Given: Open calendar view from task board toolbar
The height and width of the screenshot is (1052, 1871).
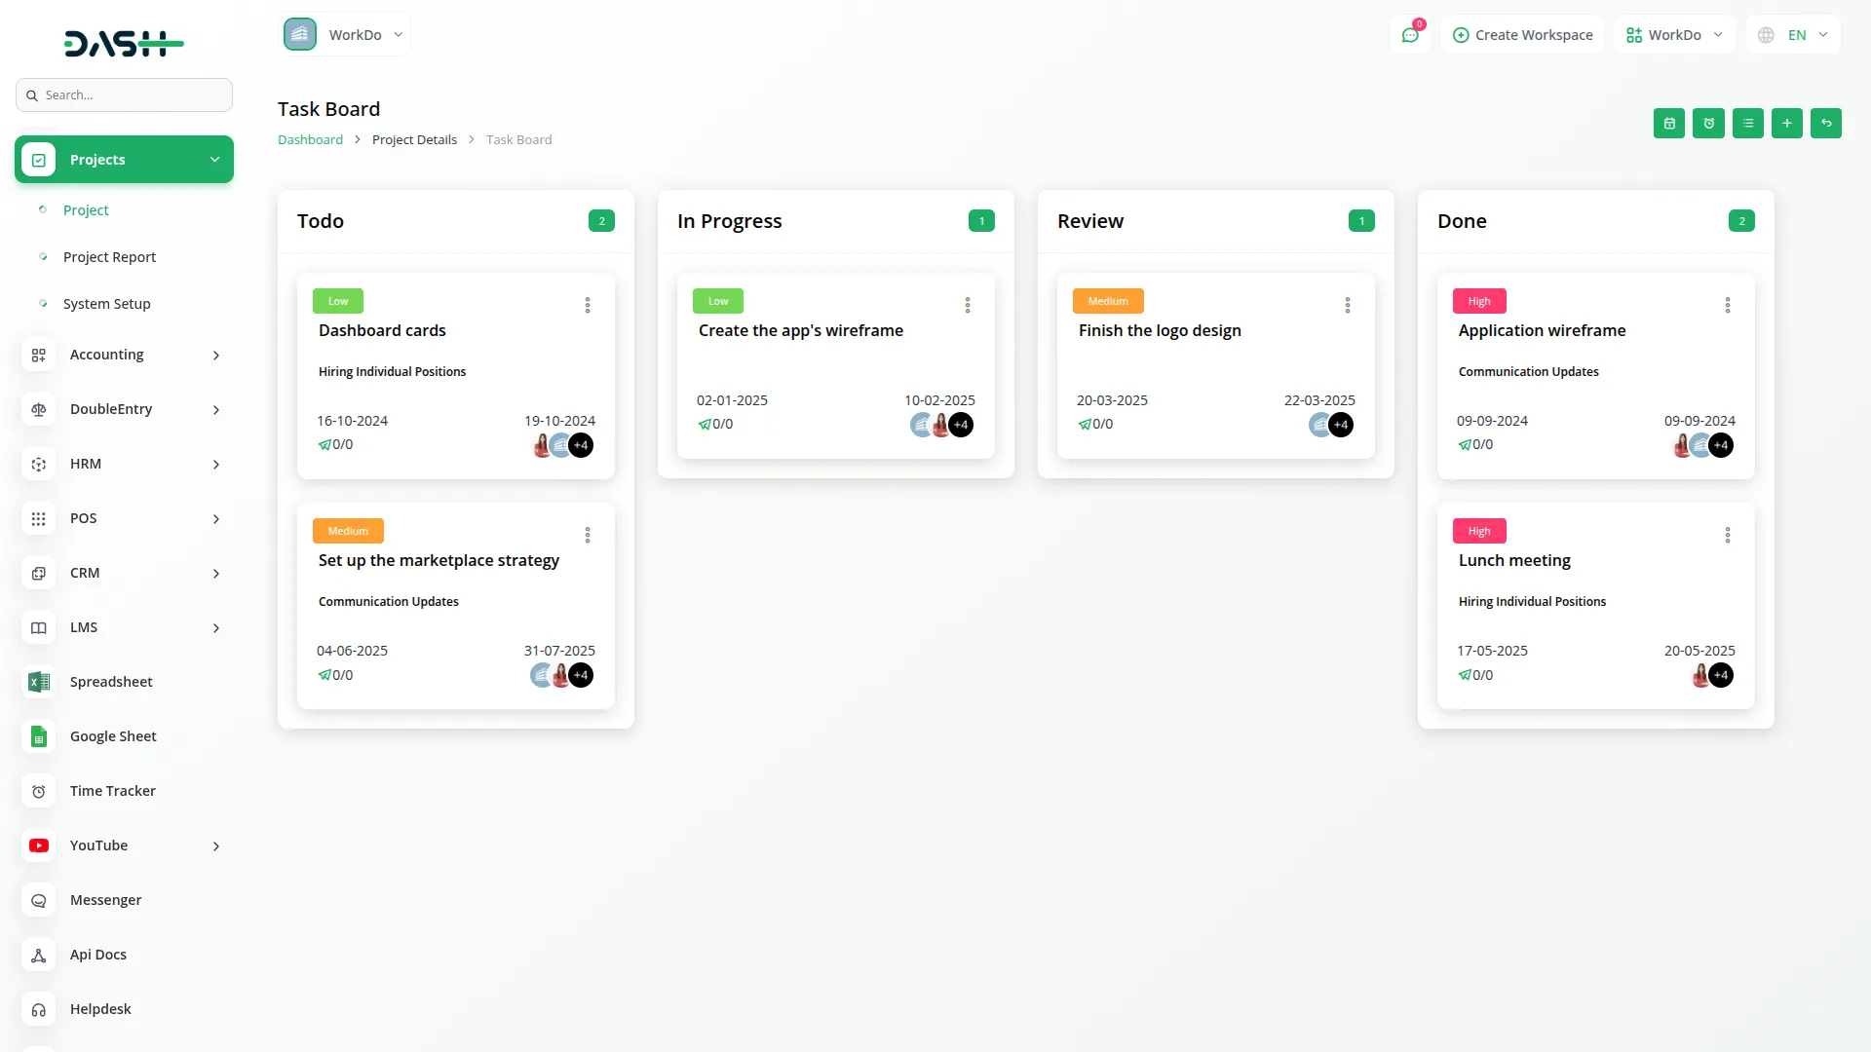Looking at the screenshot, I should coord(1669,124).
